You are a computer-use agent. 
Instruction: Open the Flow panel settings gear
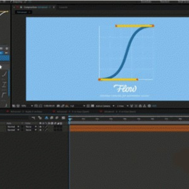(x=7, y=48)
